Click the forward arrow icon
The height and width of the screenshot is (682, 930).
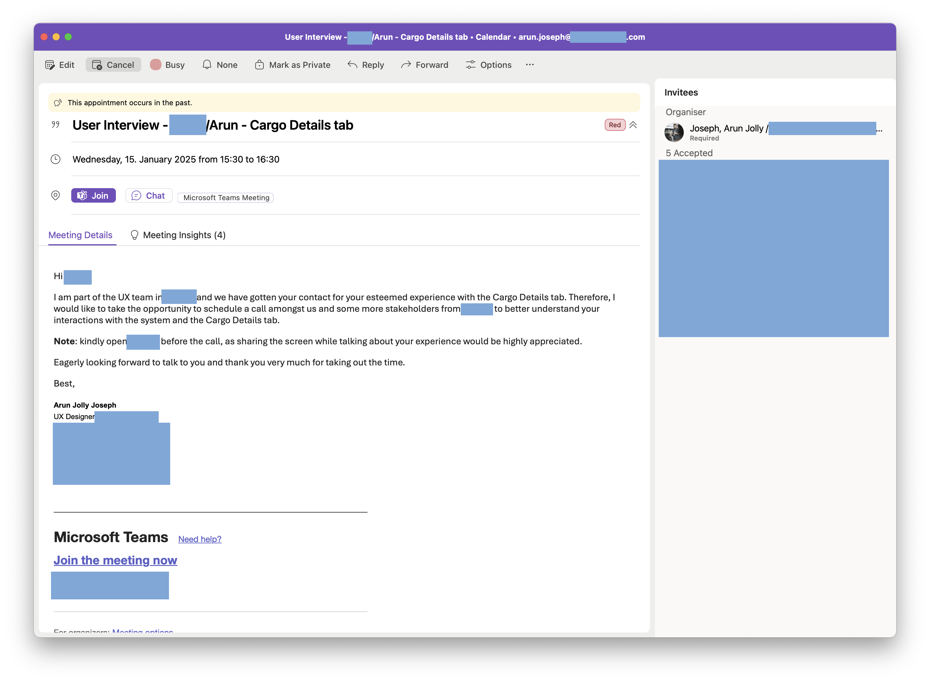(x=406, y=65)
